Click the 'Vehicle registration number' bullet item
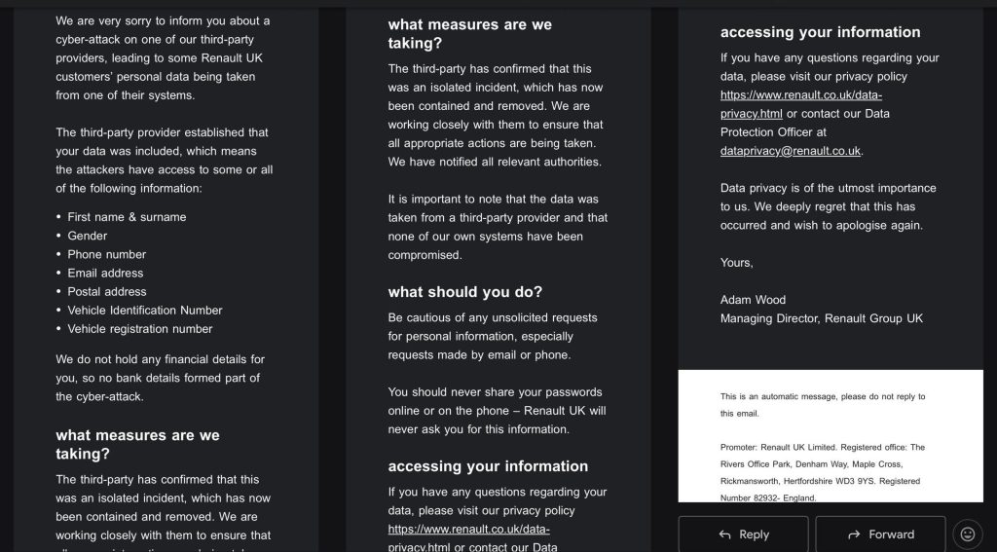 click(139, 329)
